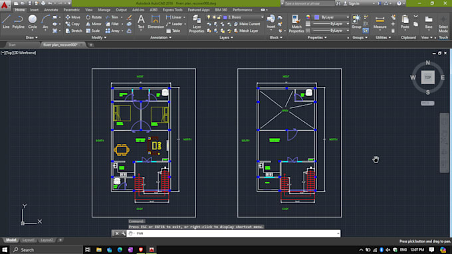Screen dimensions: 452x254
Task: Click the object color wheel swatch
Action: click(x=308, y=17)
